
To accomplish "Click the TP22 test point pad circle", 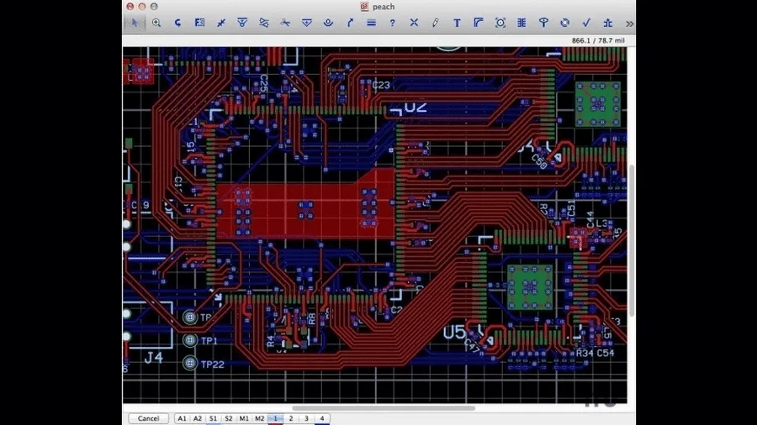I will tap(190, 363).
